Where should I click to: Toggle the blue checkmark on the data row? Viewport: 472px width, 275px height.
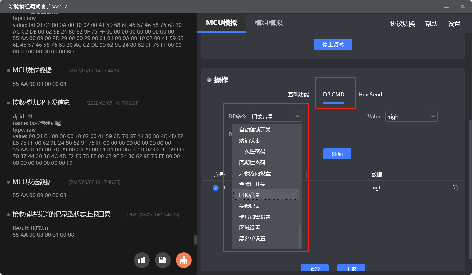[215, 188]
